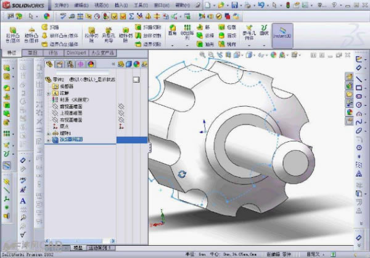Expand the Annotations node in the tree
This screenshot has height=258, width=370.
pos(49,93)
